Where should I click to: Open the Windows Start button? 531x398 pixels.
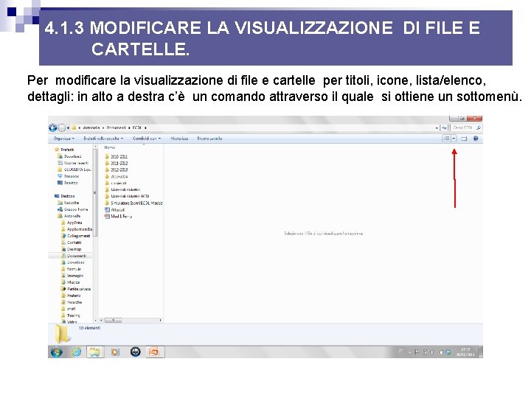coord(56,352)
